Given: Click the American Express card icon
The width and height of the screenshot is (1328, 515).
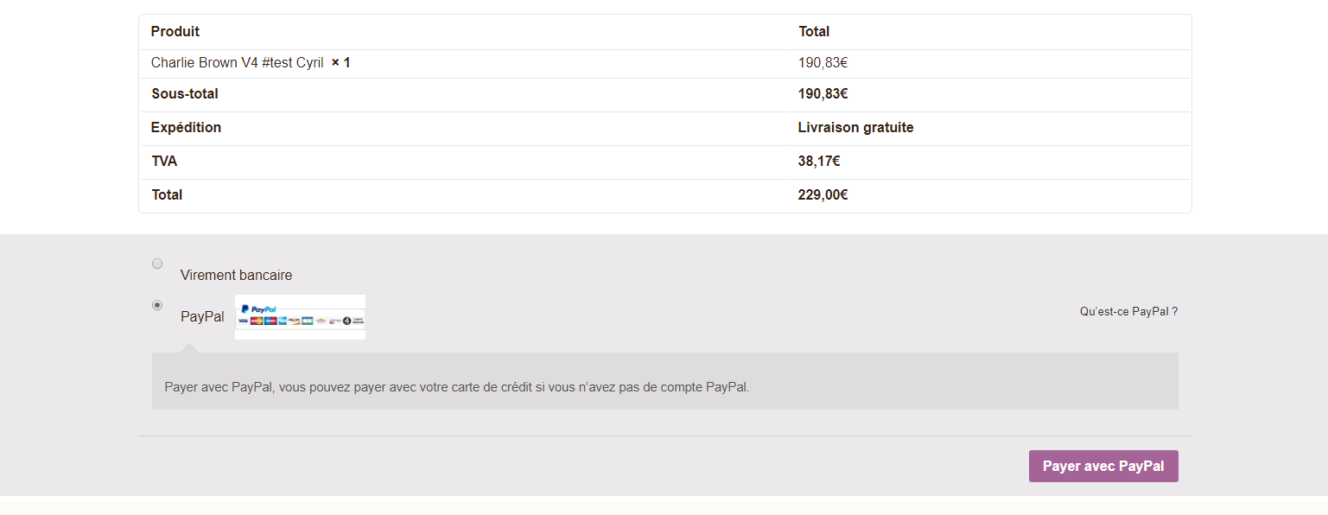Looking at the screenshot, I should point(283,321).
